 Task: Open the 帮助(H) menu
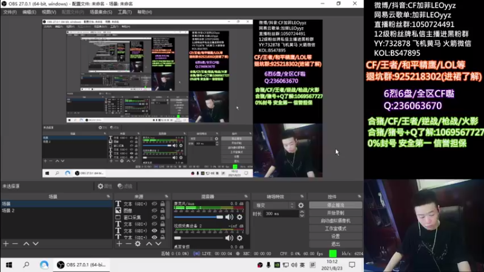[145, 12]
